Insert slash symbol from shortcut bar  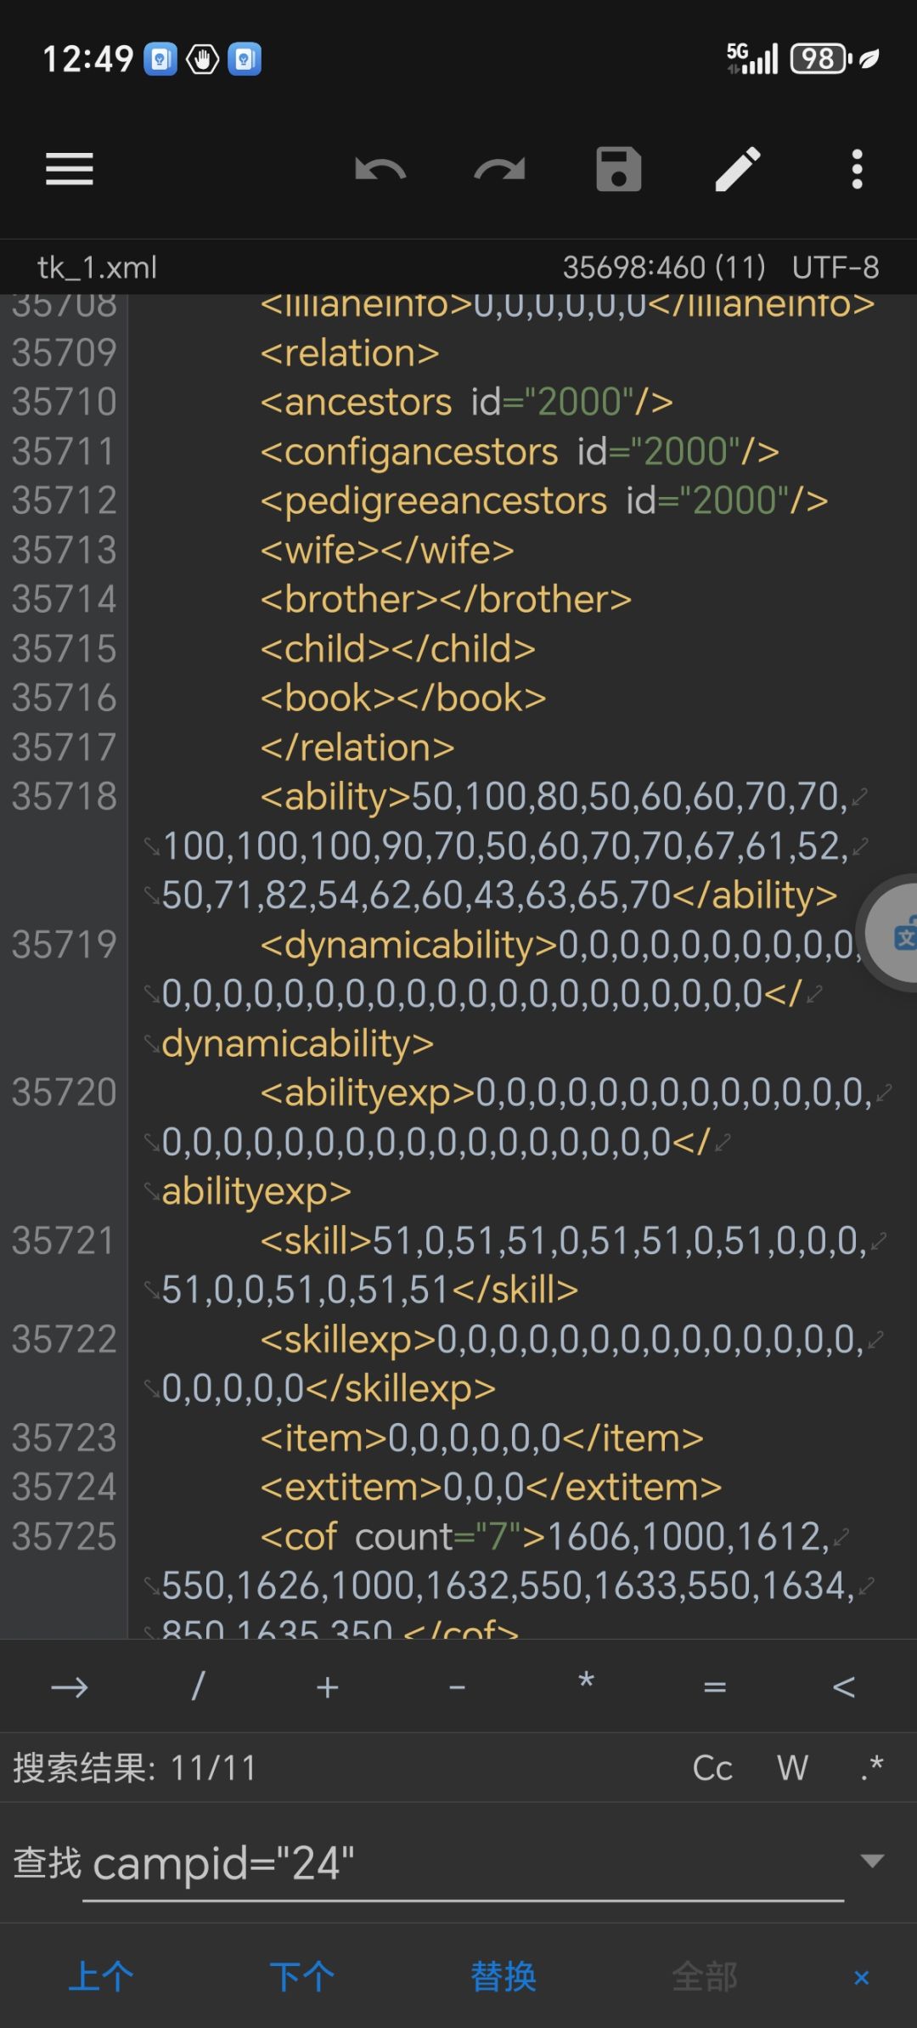tap(199, 1686)
